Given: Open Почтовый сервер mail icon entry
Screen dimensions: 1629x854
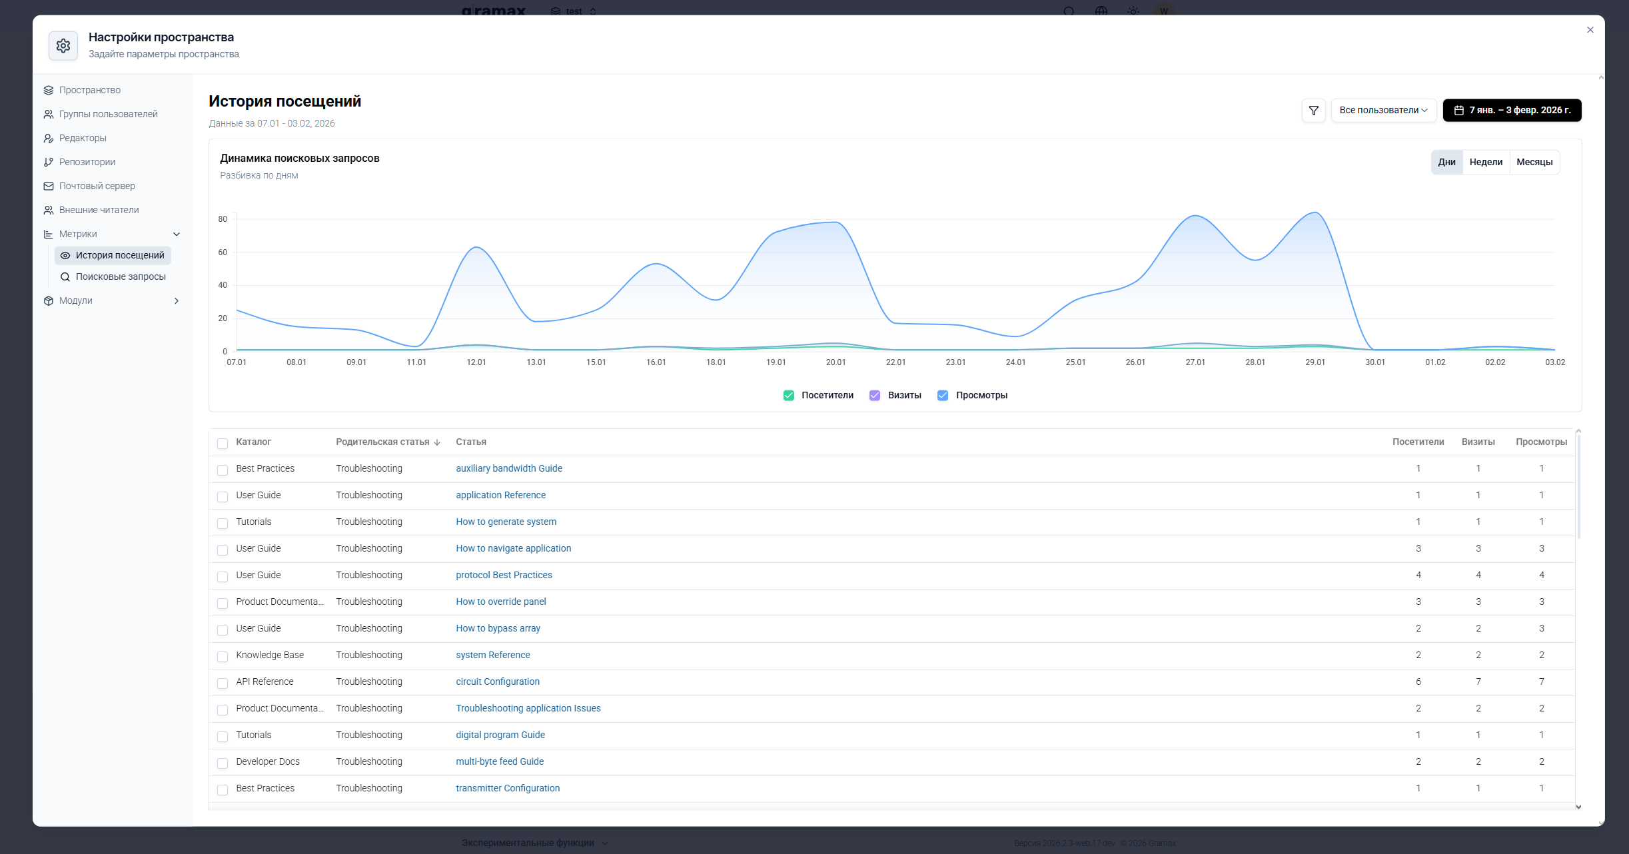Looking at the screenshot, I should point(49,186).
